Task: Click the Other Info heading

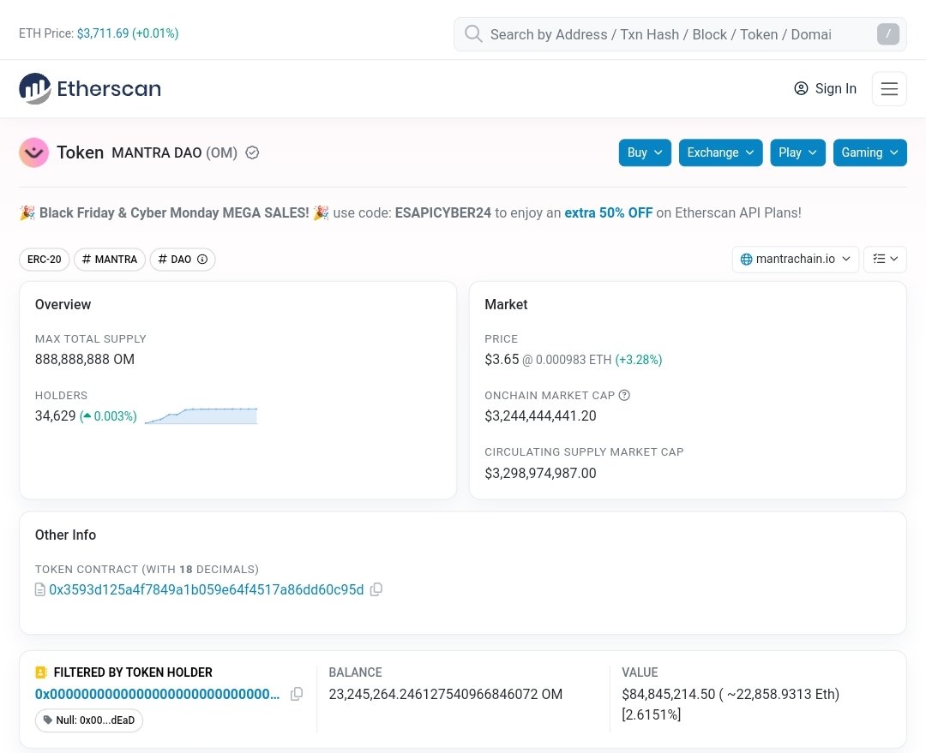Action: coord(65,535)
